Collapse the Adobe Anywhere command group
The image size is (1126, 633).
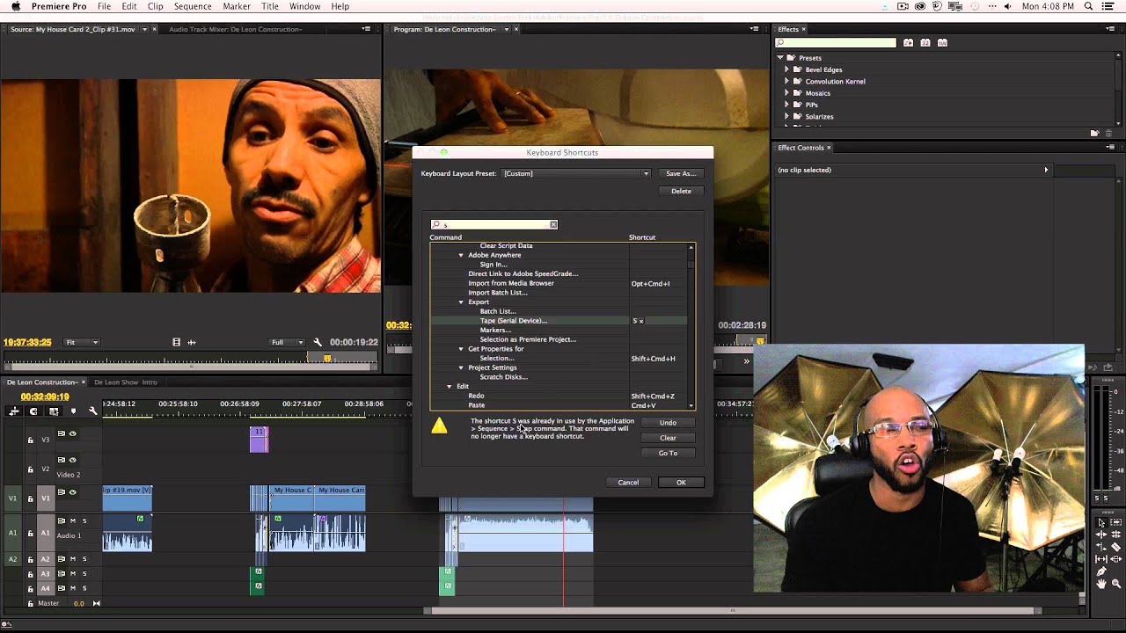pyautogui.click(x=460, y=255)
